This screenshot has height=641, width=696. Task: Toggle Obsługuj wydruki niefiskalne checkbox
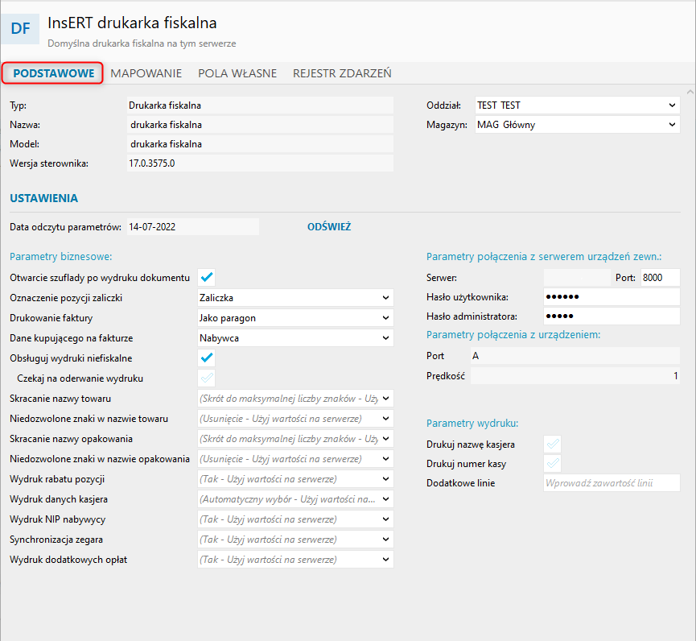(x=207, y=358)
